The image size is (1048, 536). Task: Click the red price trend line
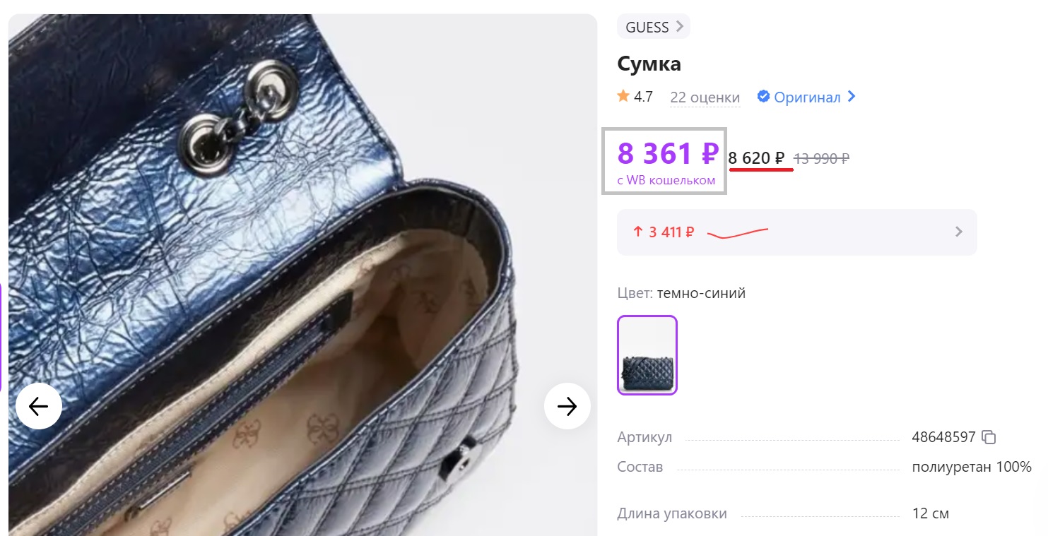coord(738,232)
